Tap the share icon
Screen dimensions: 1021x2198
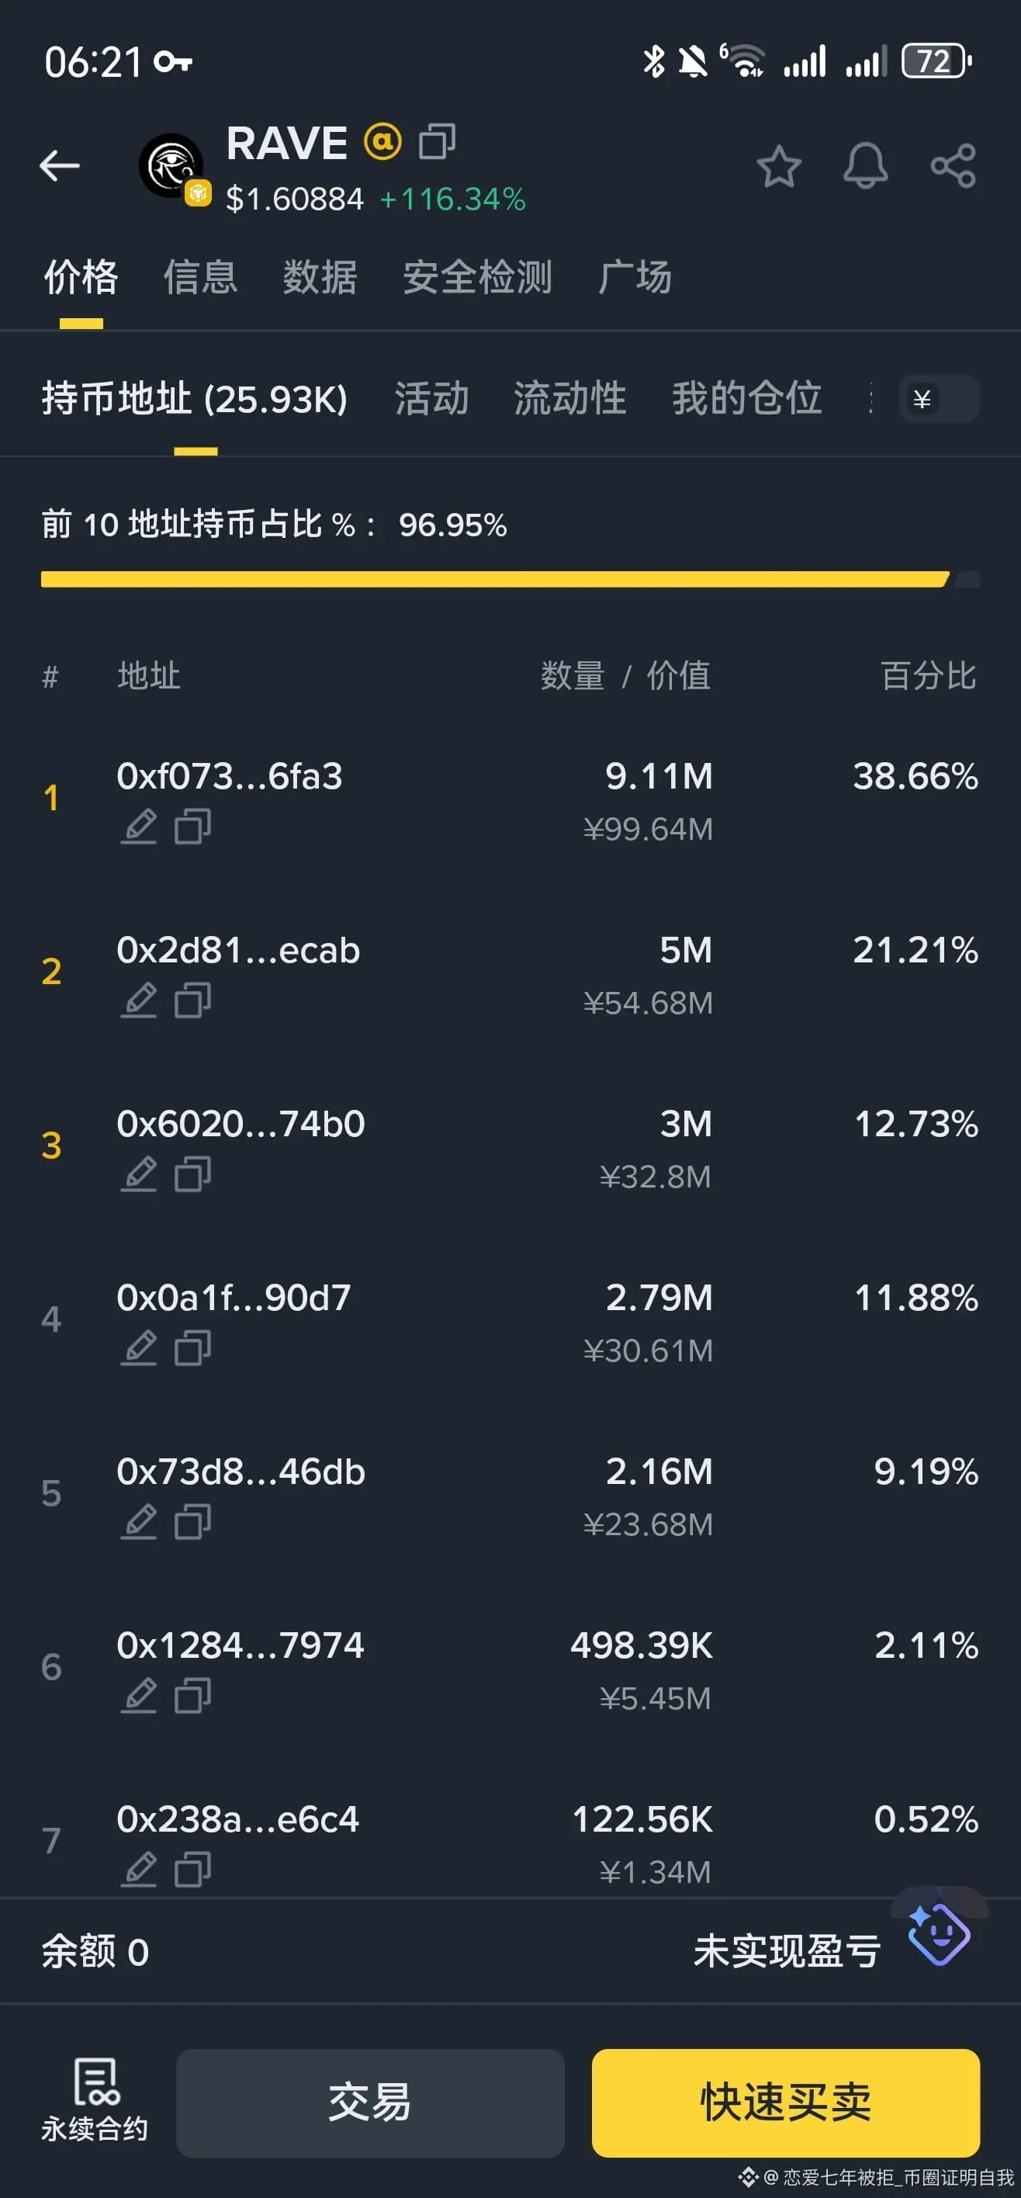[953, 165]
